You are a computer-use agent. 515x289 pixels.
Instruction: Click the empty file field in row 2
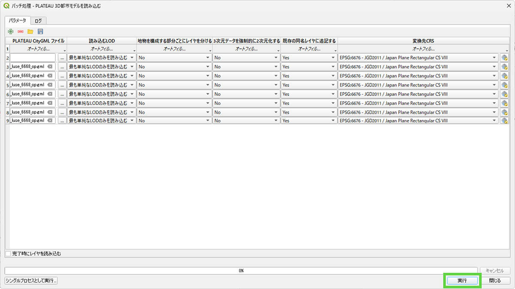tap(33, 57)
